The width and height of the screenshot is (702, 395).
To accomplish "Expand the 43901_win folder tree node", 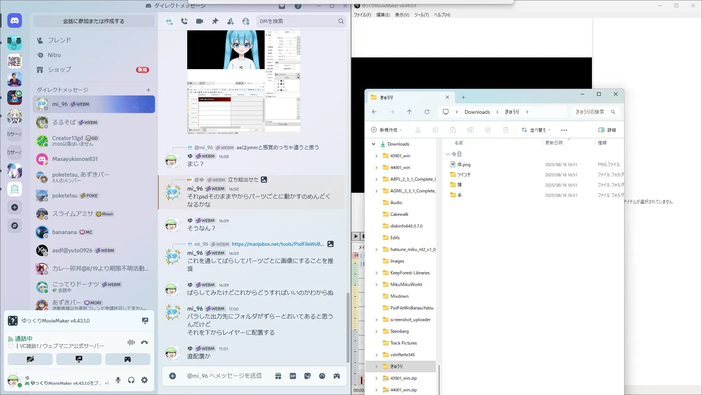I will 376,156.
